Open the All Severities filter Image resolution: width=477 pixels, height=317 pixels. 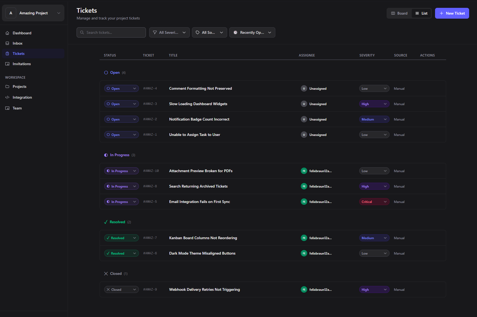click(169, 32)
